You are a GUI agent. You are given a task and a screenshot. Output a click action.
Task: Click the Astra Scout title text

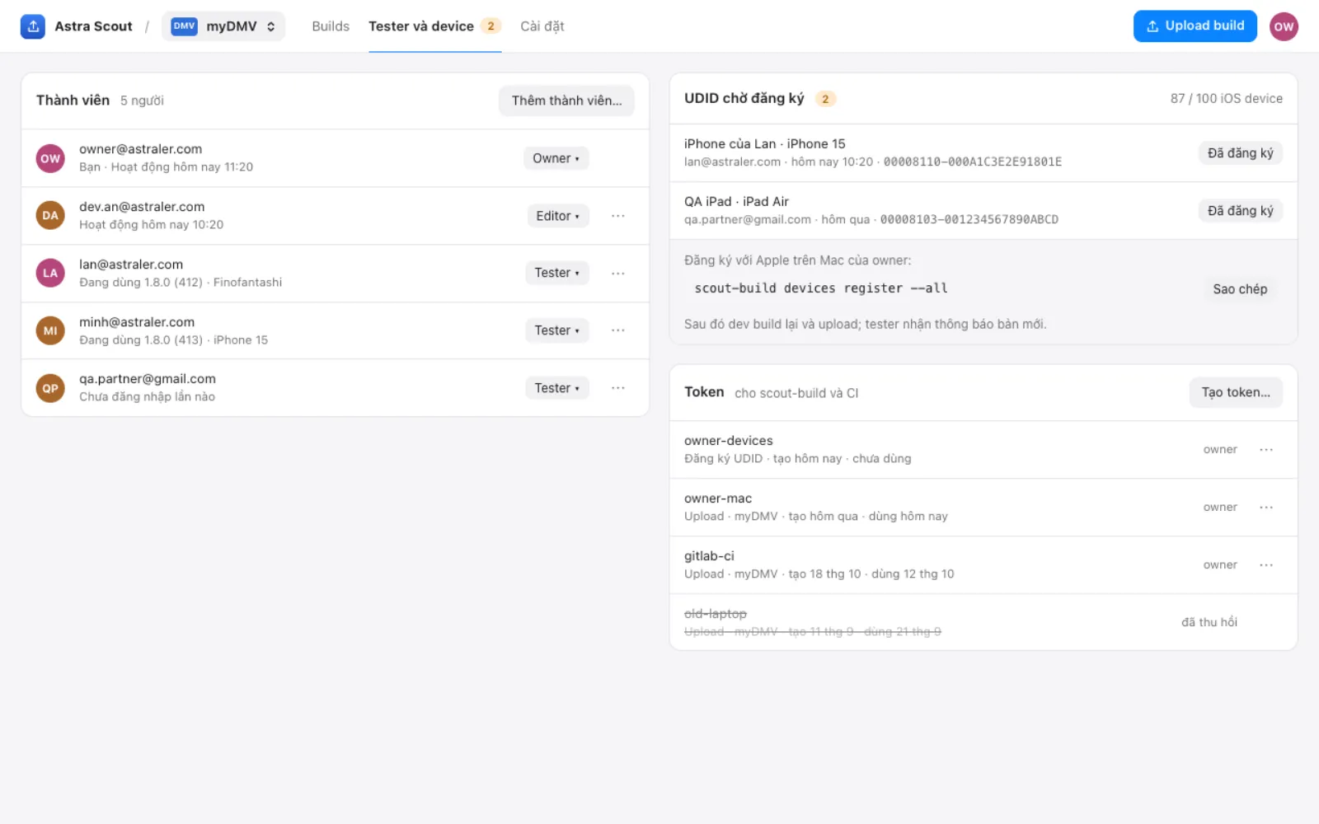tap(93, 26)
